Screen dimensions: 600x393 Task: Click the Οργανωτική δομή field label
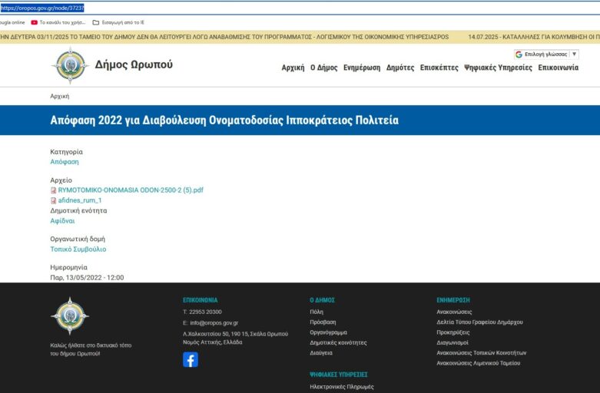(78, 239)
